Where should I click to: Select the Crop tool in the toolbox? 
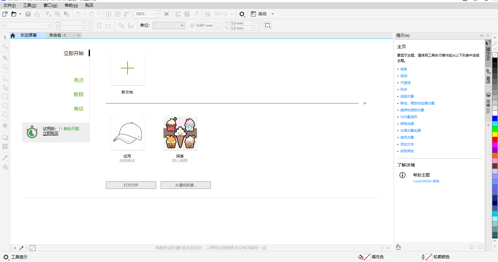[5, 58]
